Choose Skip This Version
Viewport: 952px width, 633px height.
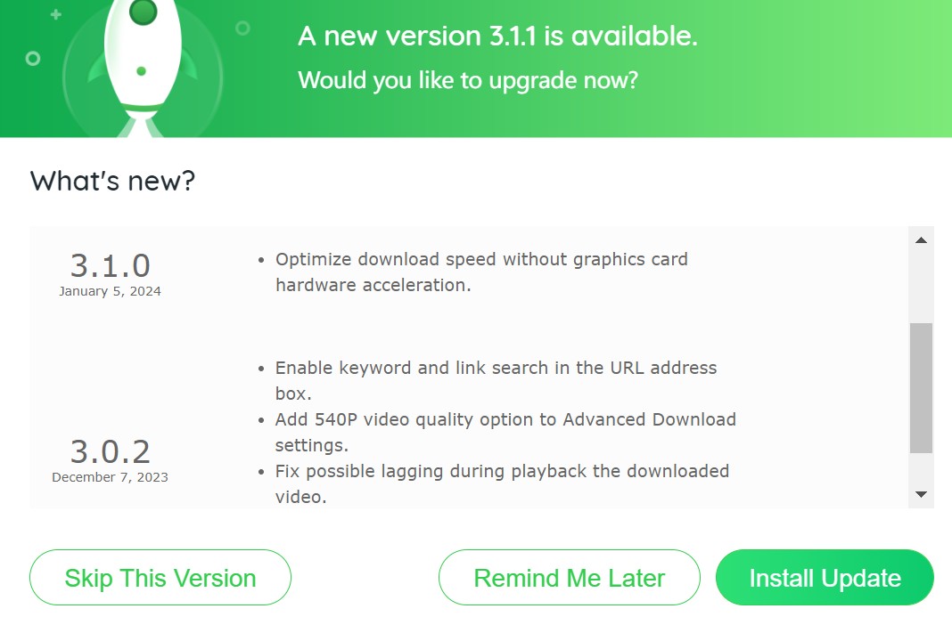coord(160,577)
